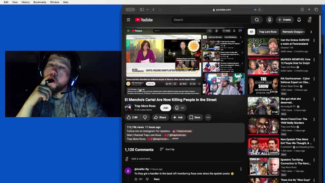The width and height of the screenshot is (325, 183).
Task: Like the video with thumbs up
Action: point(133,117)
